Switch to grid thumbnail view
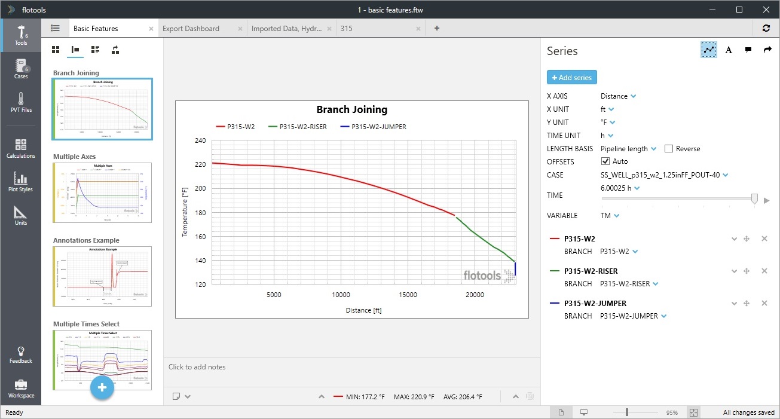780x419 pixels. 56,50
